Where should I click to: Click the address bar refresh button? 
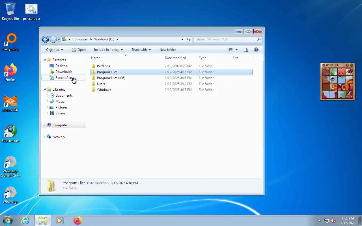pos(189,39)
